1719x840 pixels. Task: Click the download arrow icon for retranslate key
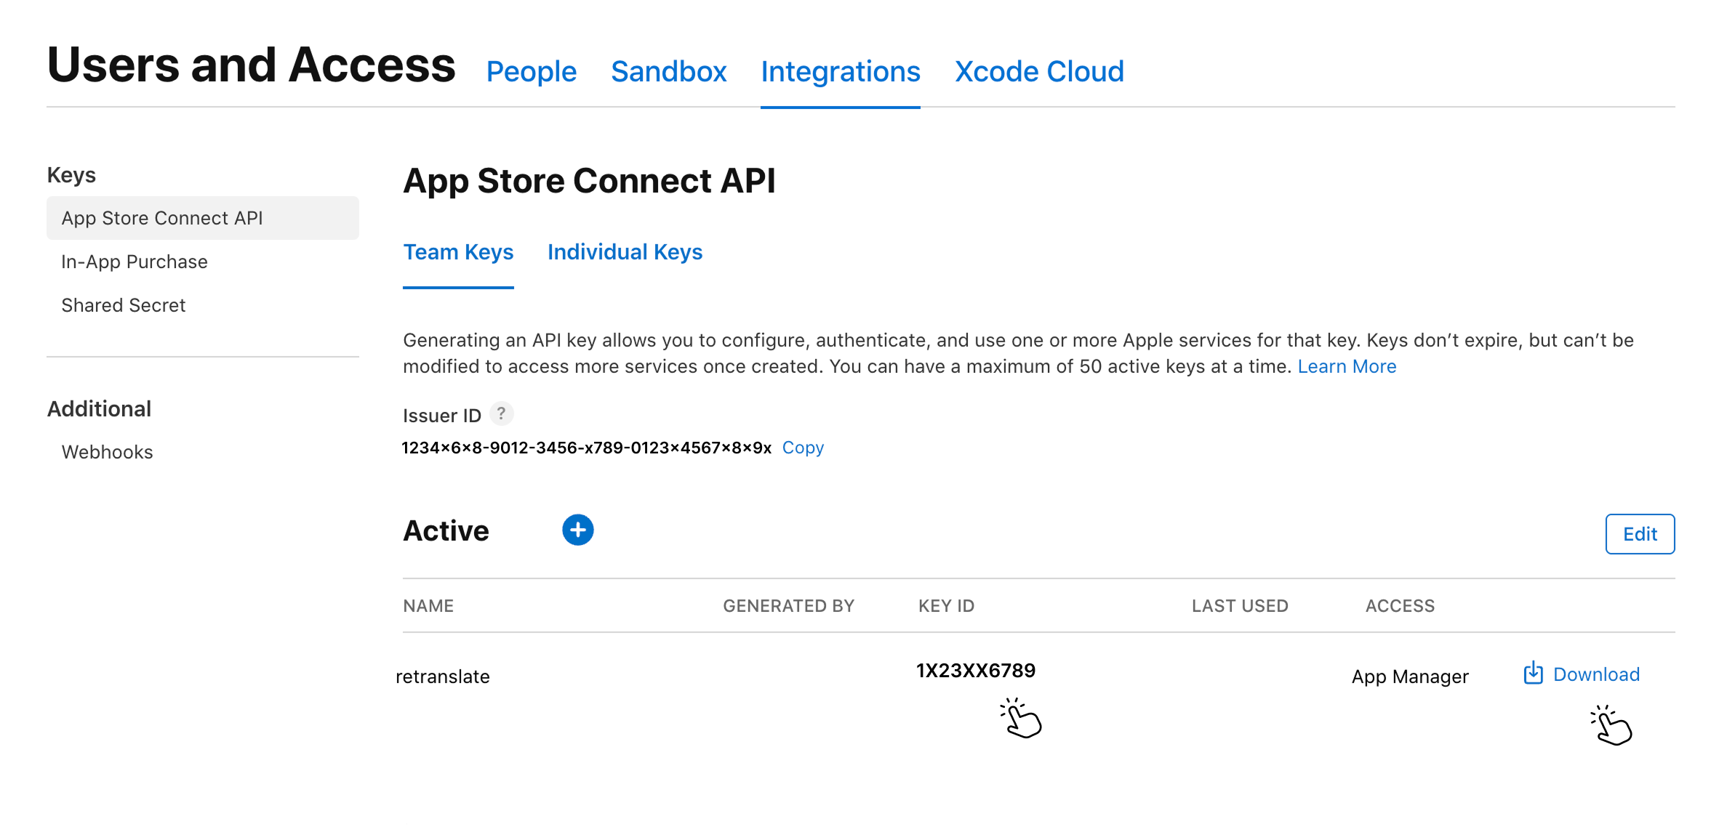(1533, 674)
